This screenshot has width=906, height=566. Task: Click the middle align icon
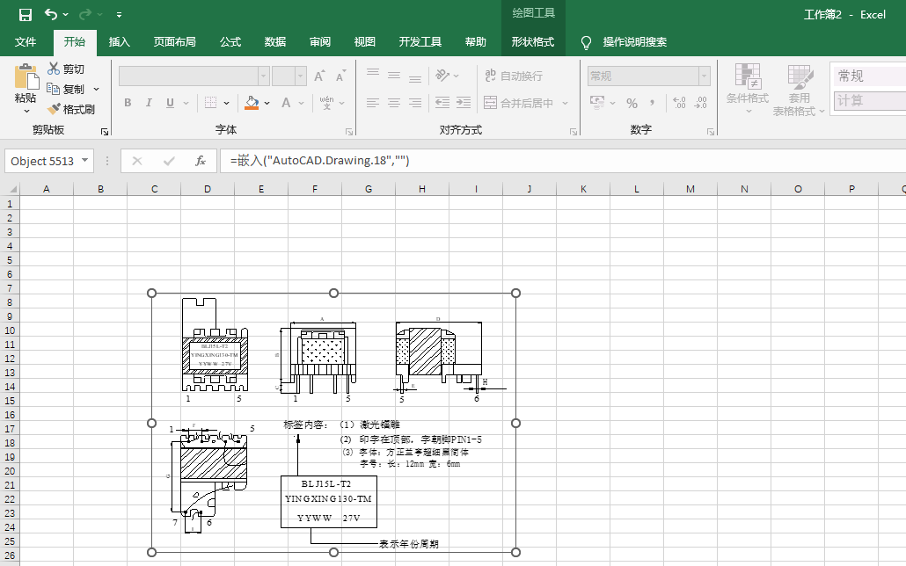pos(394,76)
